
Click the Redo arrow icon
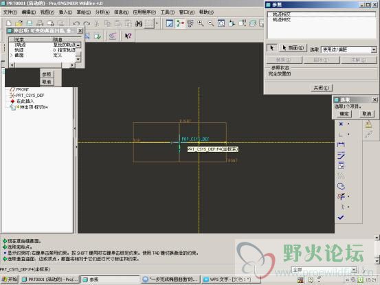click(87, 23)
